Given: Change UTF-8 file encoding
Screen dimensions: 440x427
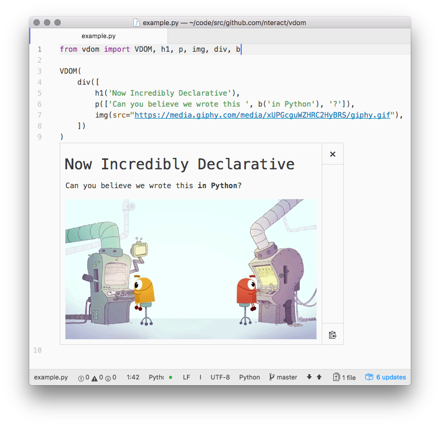Looking at the screenshot, I should pyautogui.click(x=220, y=377).
